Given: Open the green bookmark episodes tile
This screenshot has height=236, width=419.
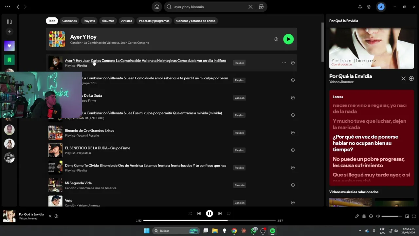Looking at the screenshot, I should click(9, 60).
